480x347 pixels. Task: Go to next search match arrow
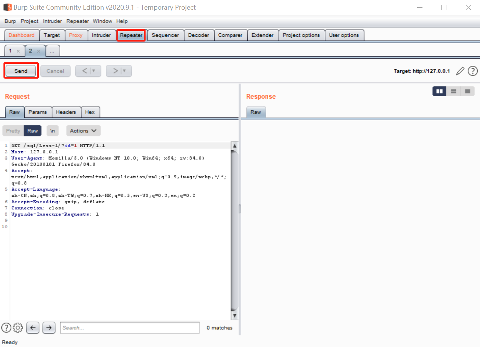click(49, 328)
